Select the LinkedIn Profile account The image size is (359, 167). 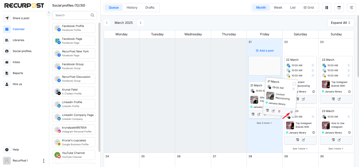click(x=74, y=104)
